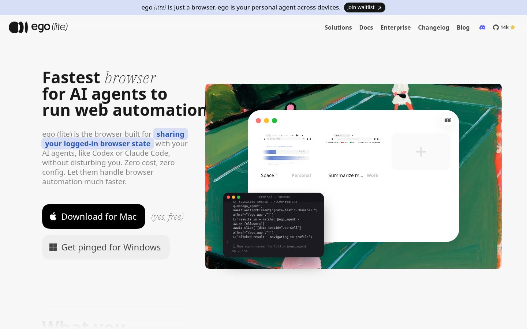527x329 pixels.
Task: Click the Join waitlist button
Action: 365,7
